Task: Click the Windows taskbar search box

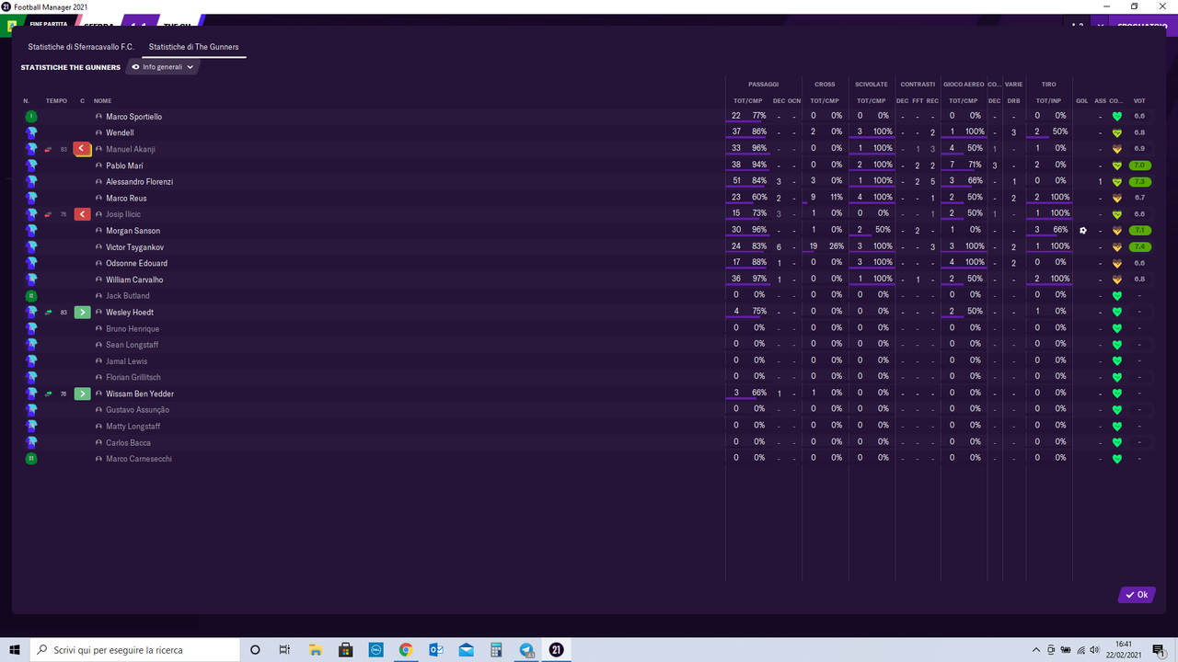Action: [136, 650]
